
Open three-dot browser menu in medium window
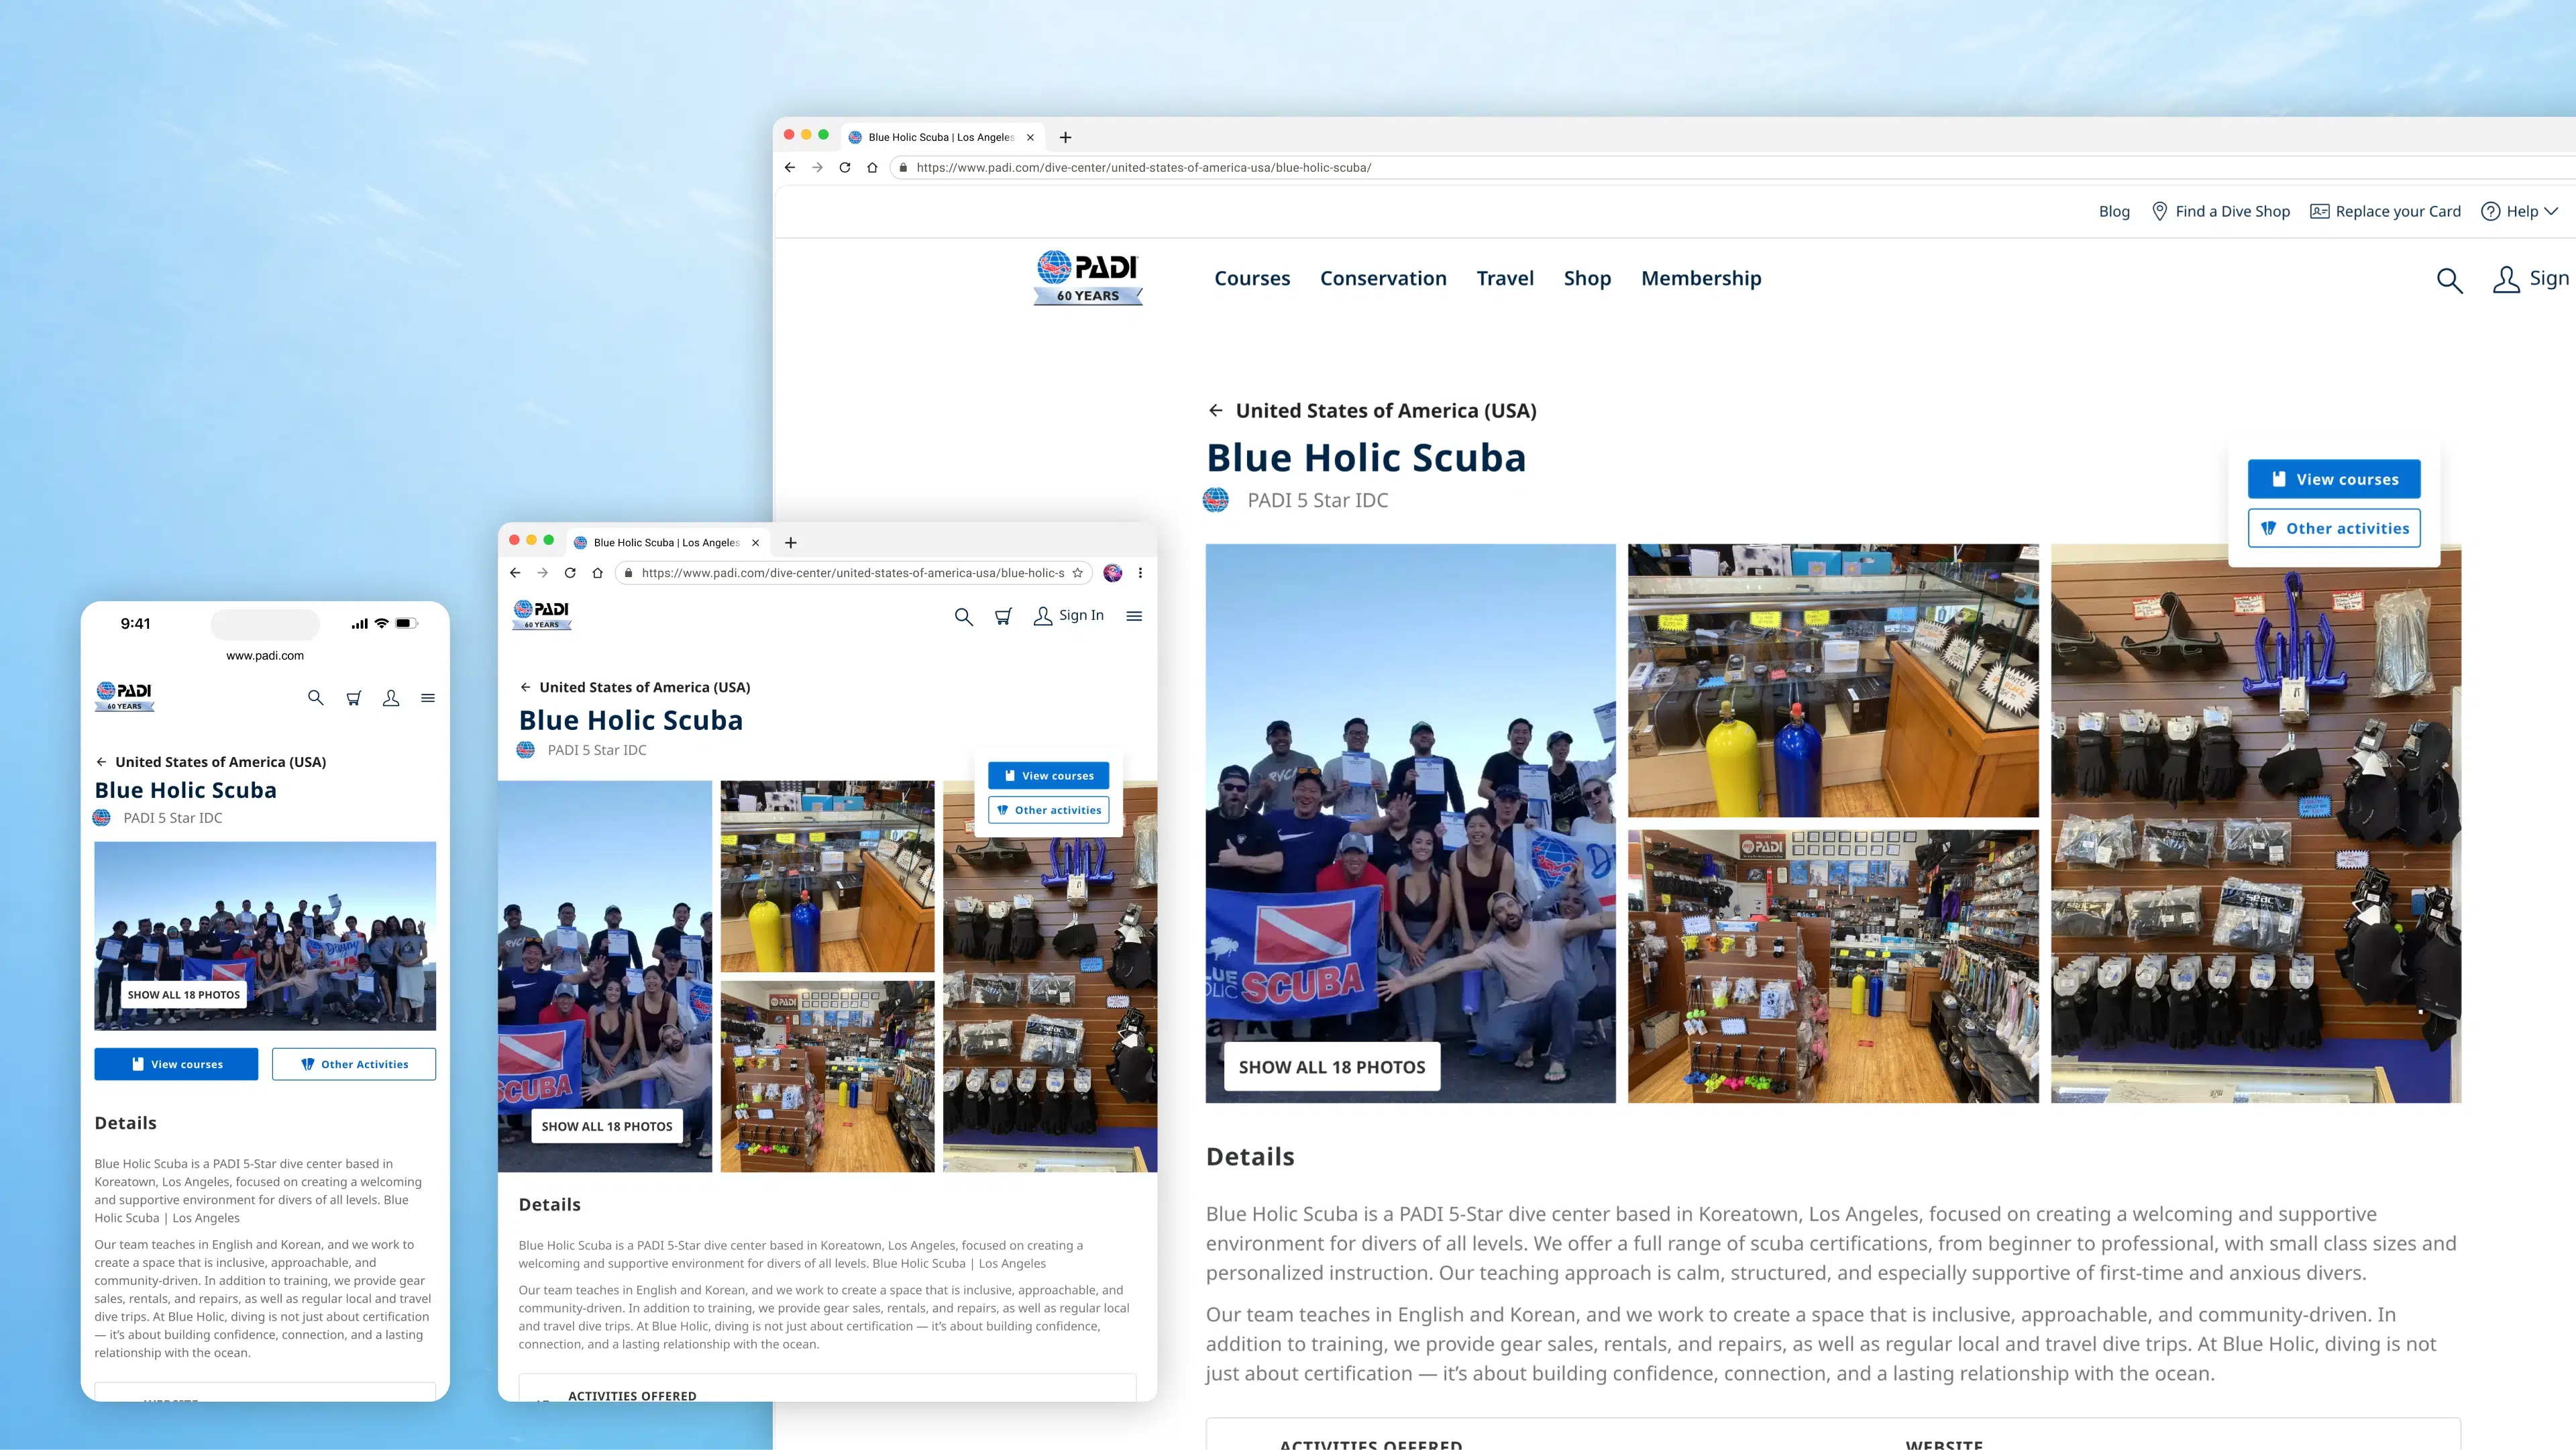pos(1140,573)
